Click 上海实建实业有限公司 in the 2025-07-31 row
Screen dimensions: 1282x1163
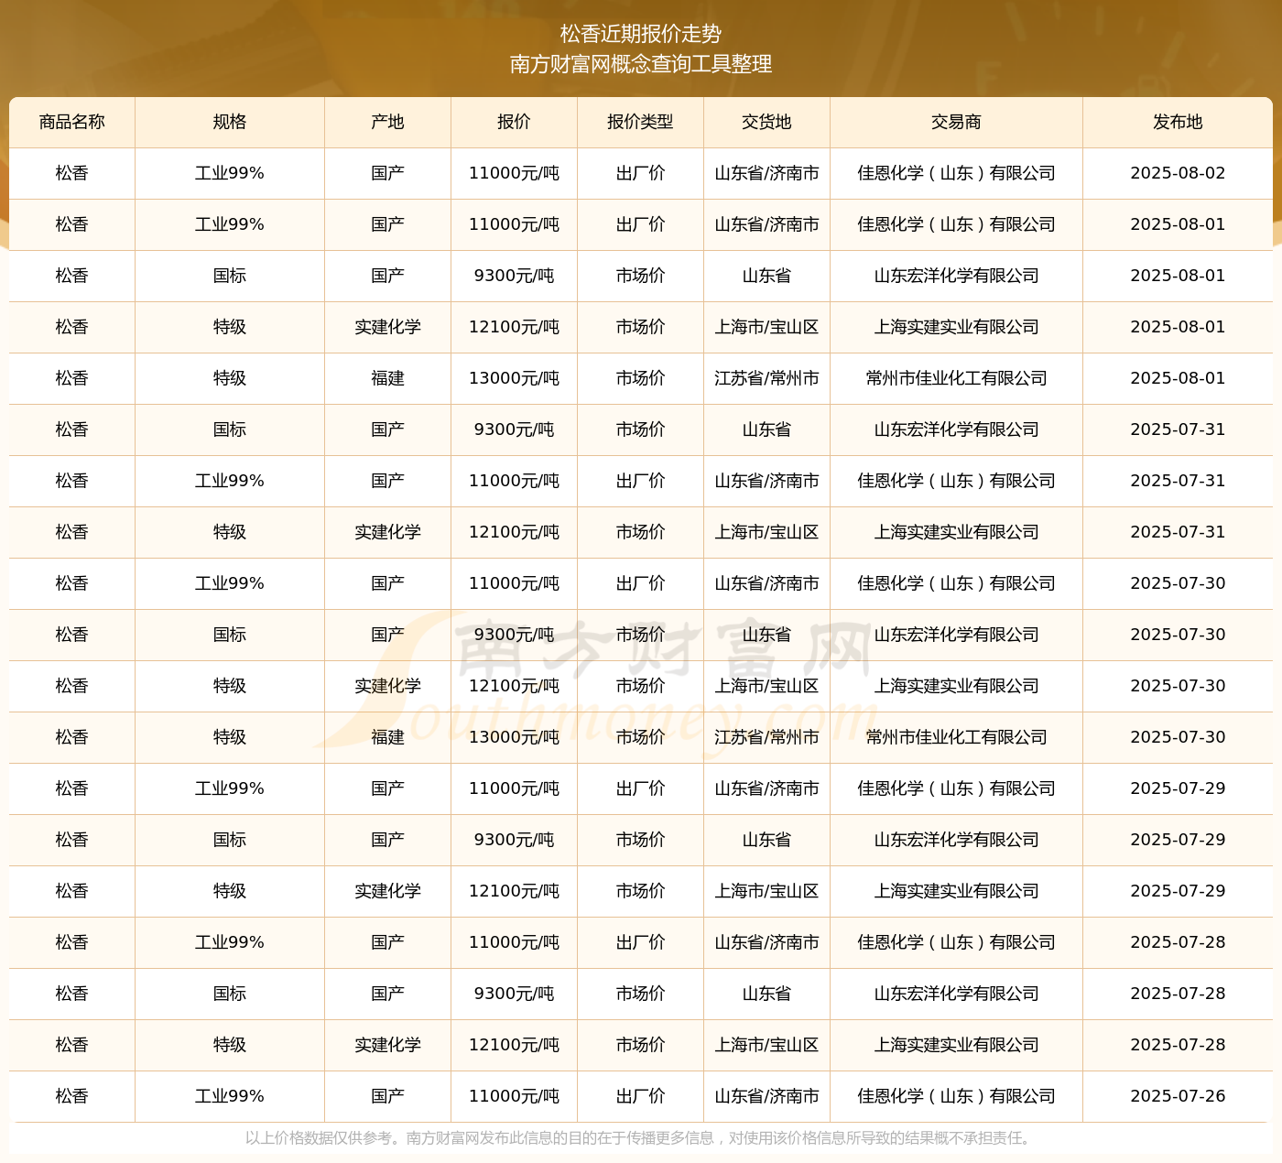(x=956, y=532)
